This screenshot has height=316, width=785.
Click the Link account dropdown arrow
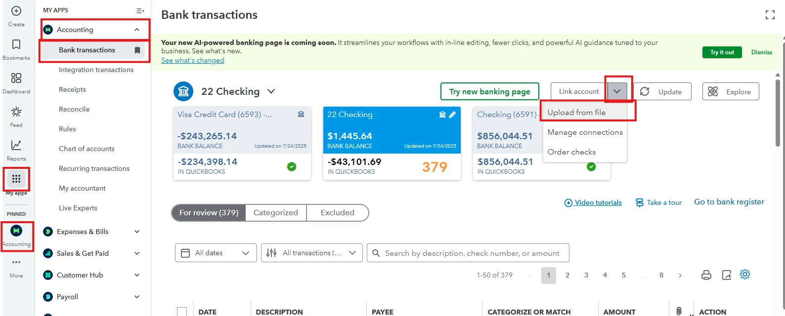tap(617, 91)
